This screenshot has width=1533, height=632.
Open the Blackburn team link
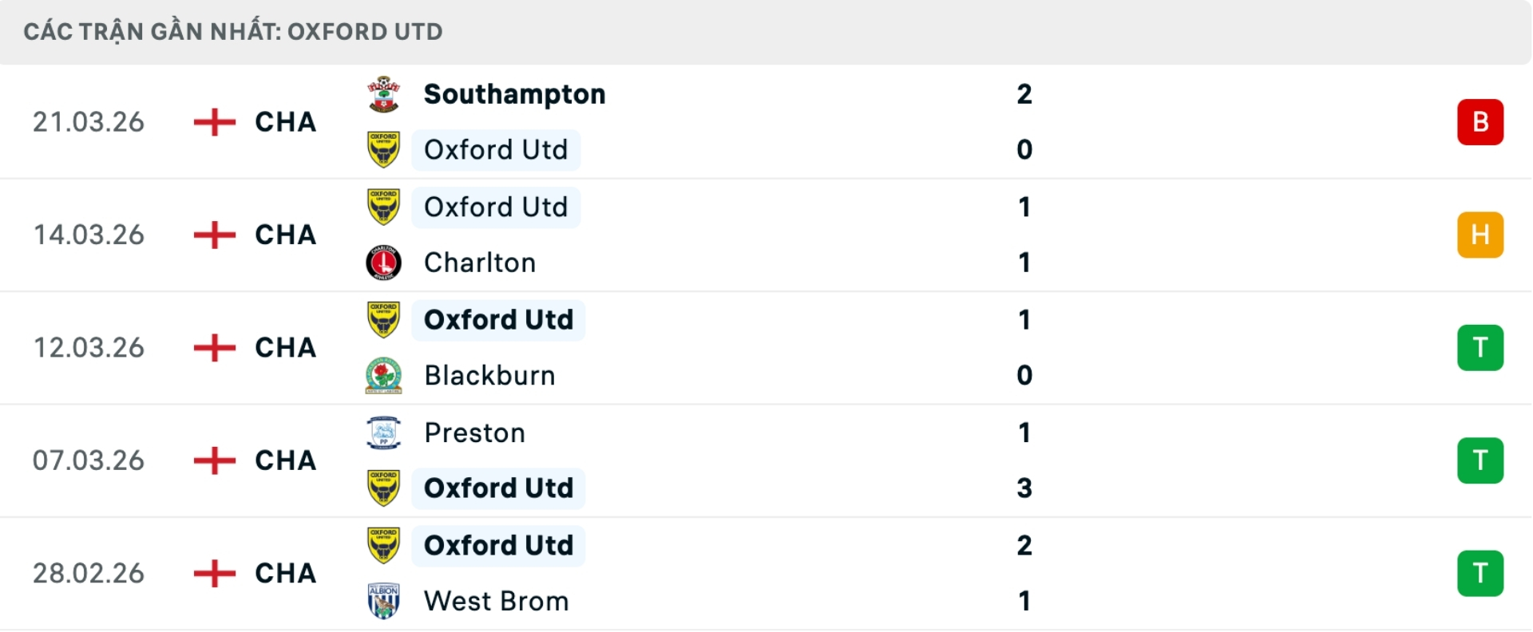[x=489, y=375]
